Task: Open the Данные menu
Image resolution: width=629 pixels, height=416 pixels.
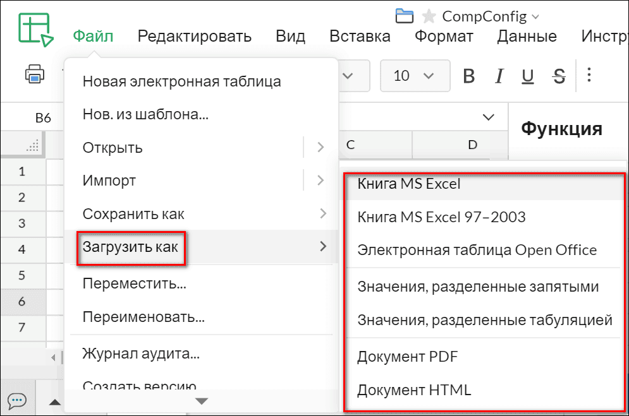Action: [x=527, y=36]
